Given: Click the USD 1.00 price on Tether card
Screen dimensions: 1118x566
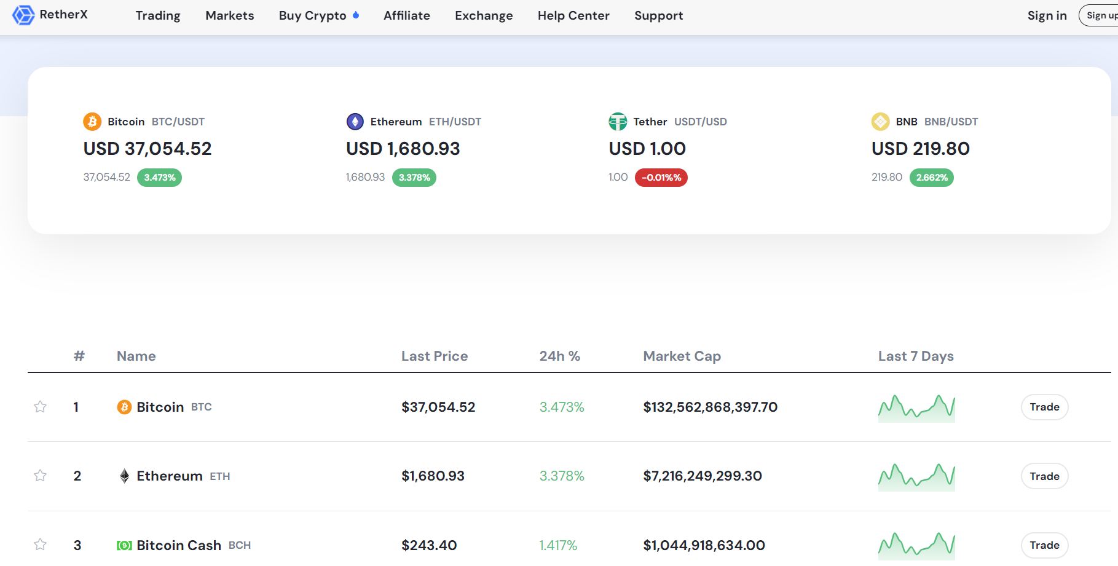Looking at the screenshot, I should tap(647, 149).
